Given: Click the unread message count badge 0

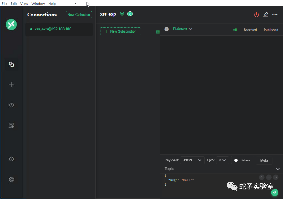Looking at the screenshot, I should tap(130, 14).
